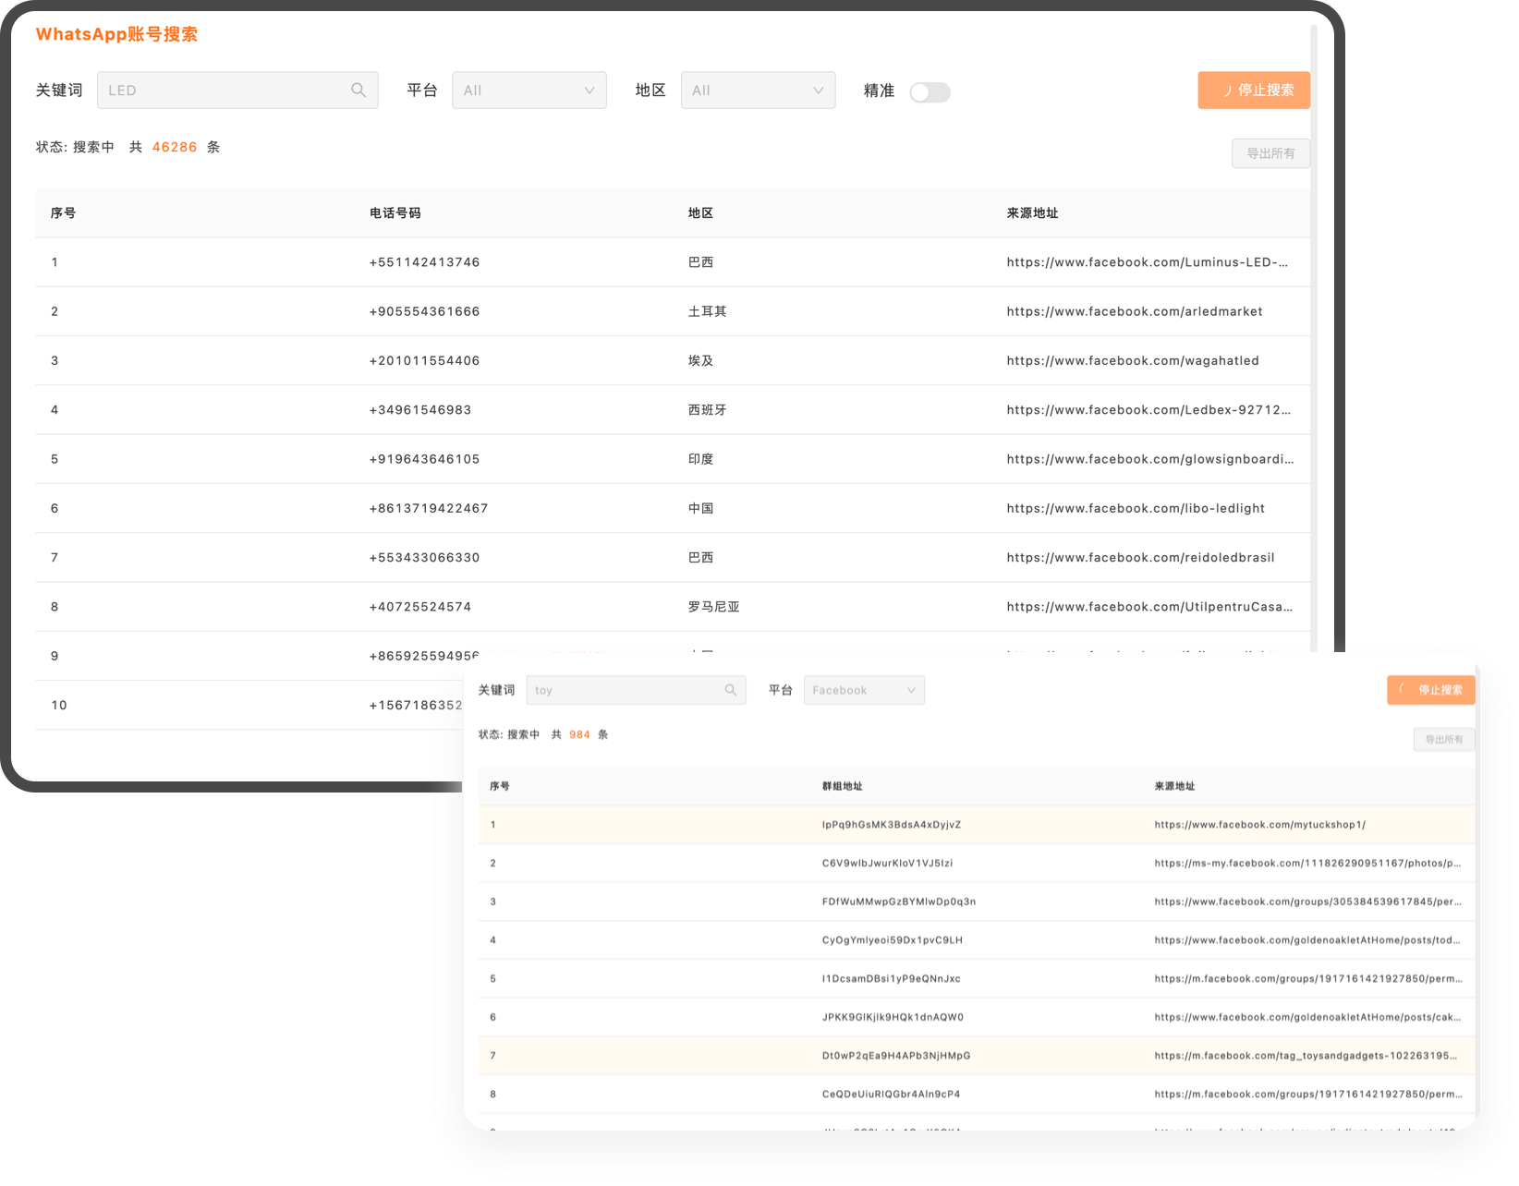Viewport: 1519px width, 1186px height.
Task: Select phone number +905554361666 row
Action: (x=424, y=311)
